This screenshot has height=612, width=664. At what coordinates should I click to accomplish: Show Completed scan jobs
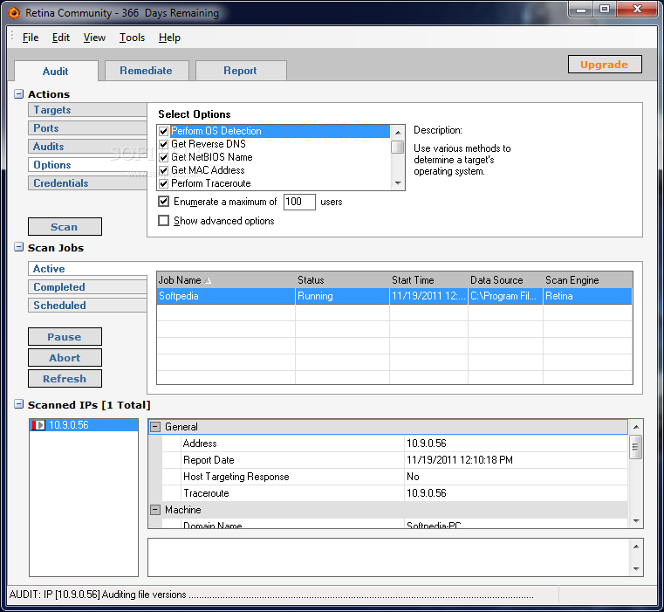pyautogui.click(x=87, y=287)
